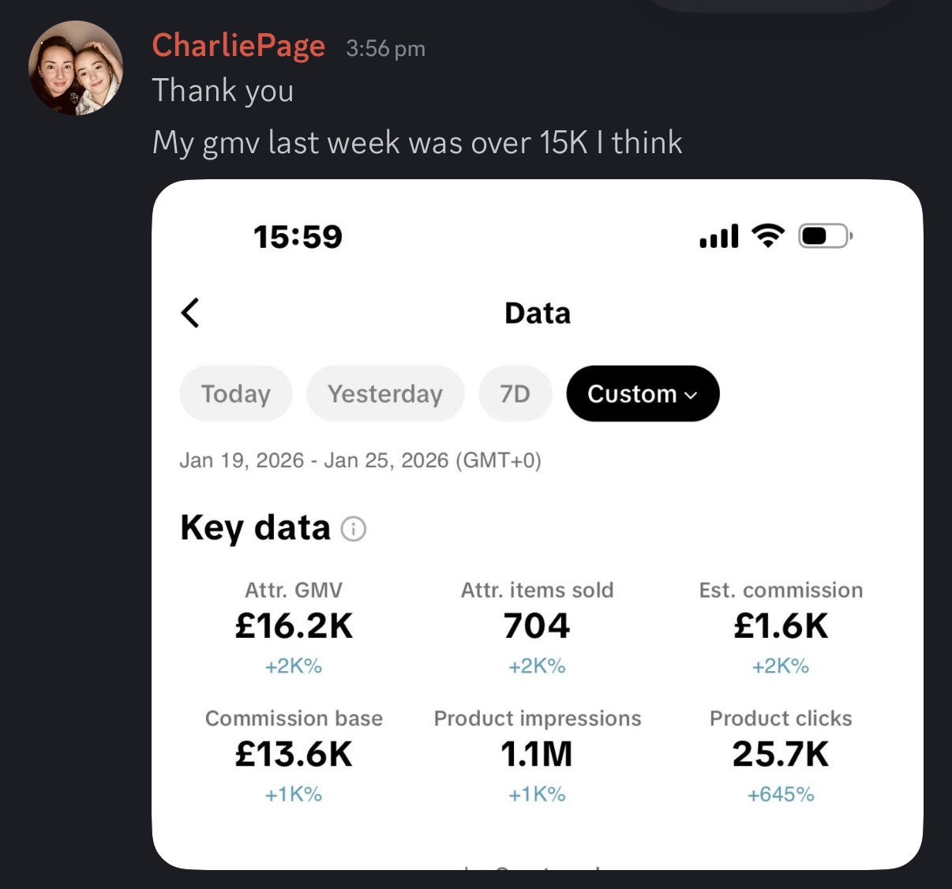
Task: Tap the back arrow icon
Action: coord(190,313)
